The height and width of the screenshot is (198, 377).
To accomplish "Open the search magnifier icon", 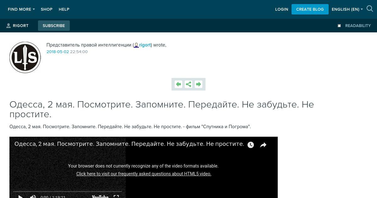I will [370, 9].
